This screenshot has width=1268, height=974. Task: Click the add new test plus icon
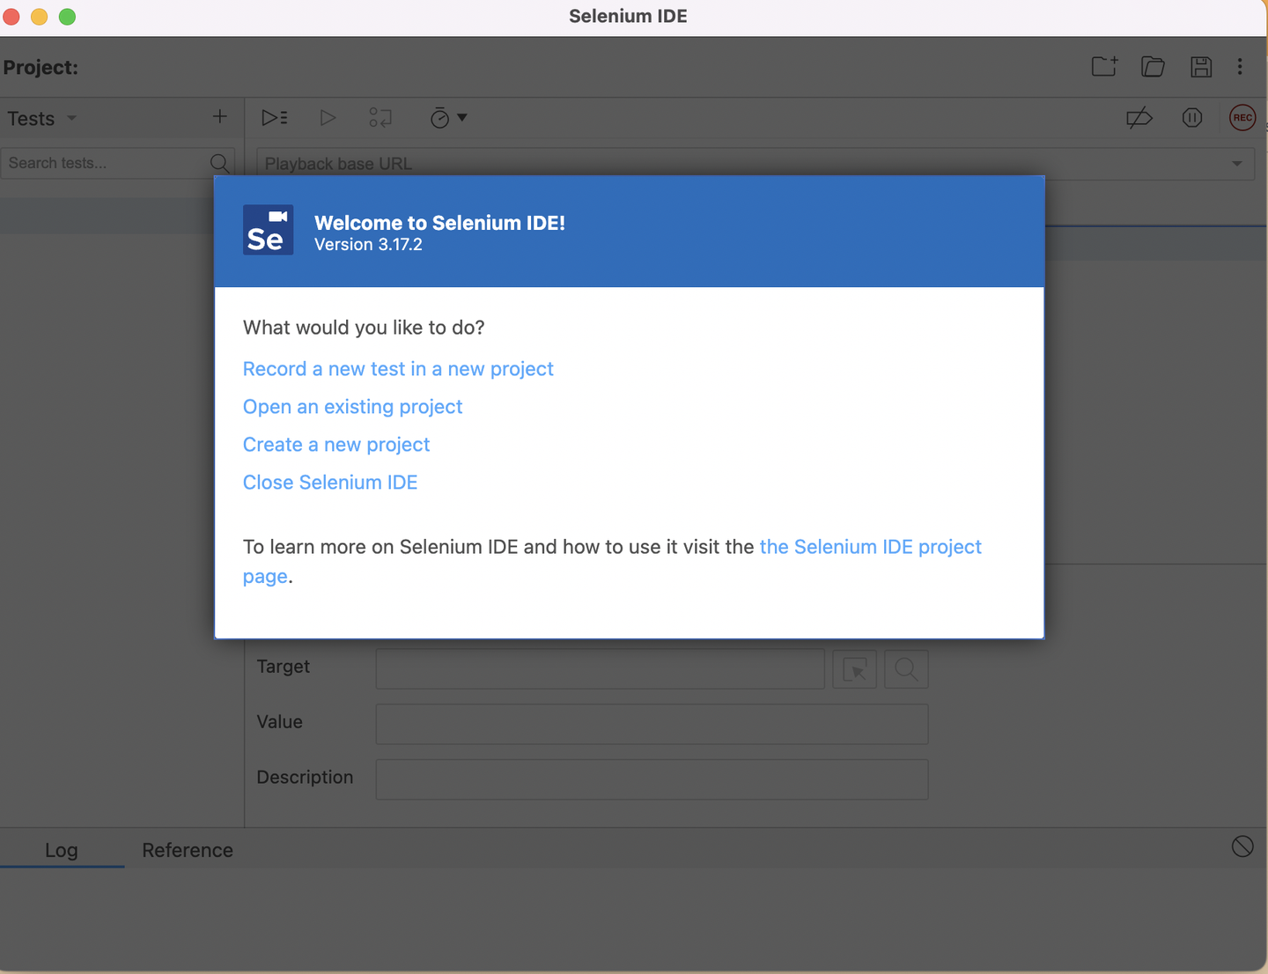pyautogui.click(x=220, y=117)
